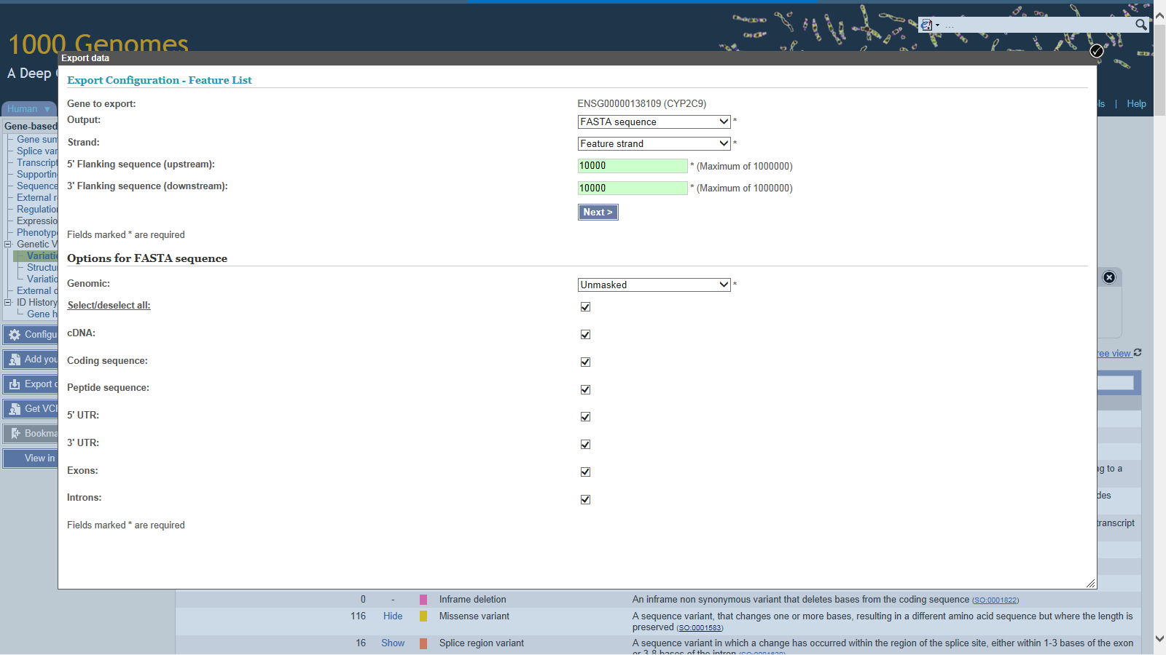This screenshot has width=1166, height=655.
Task: Open External references in sidebar
Action: pos(37,198)
